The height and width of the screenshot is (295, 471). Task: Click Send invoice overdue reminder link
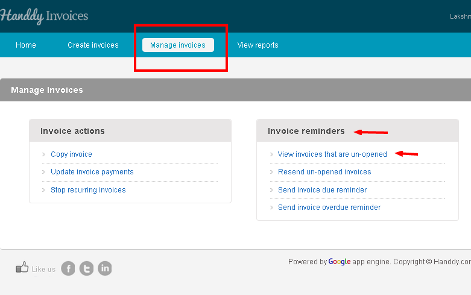329,208
